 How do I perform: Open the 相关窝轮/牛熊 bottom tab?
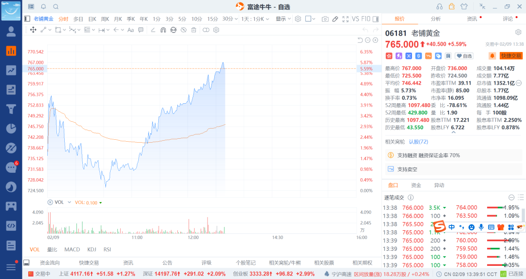coord(285,262)
